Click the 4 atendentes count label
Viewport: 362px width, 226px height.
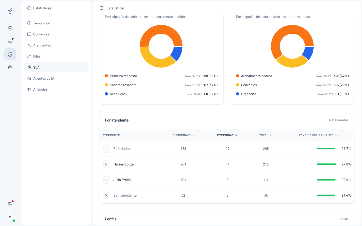point(339,120)
